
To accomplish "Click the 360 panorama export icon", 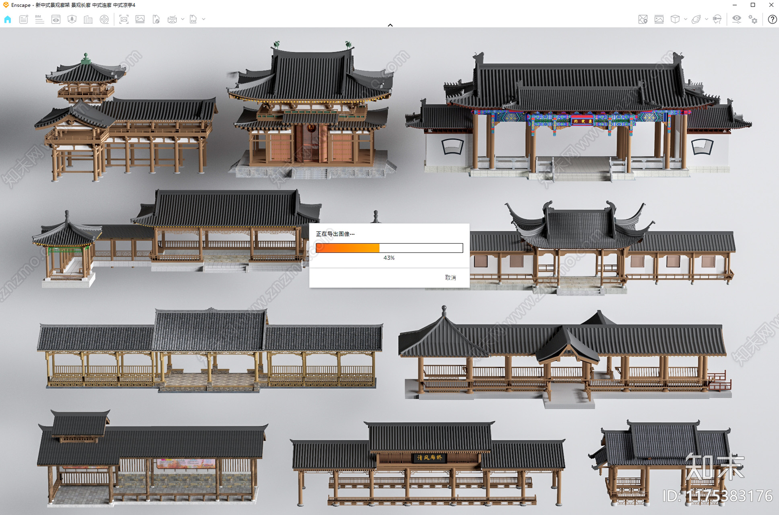I will (172, 19).
